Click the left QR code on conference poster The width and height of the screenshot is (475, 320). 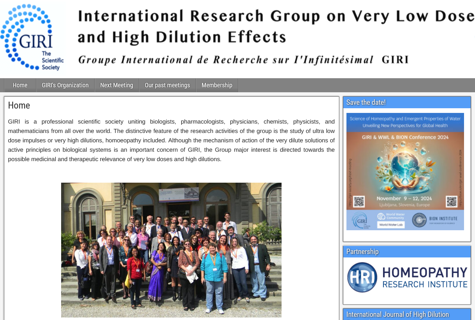coord(359,201)
